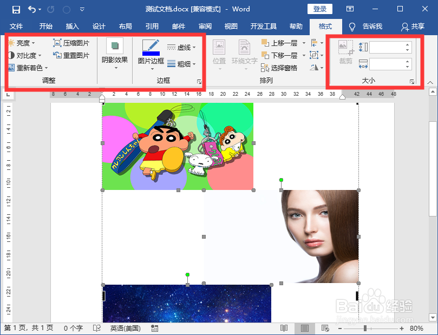Click the tab stop selector on ruler
Image resolution: width=438 pixels, height=335 pixels.
coord(8,94)
